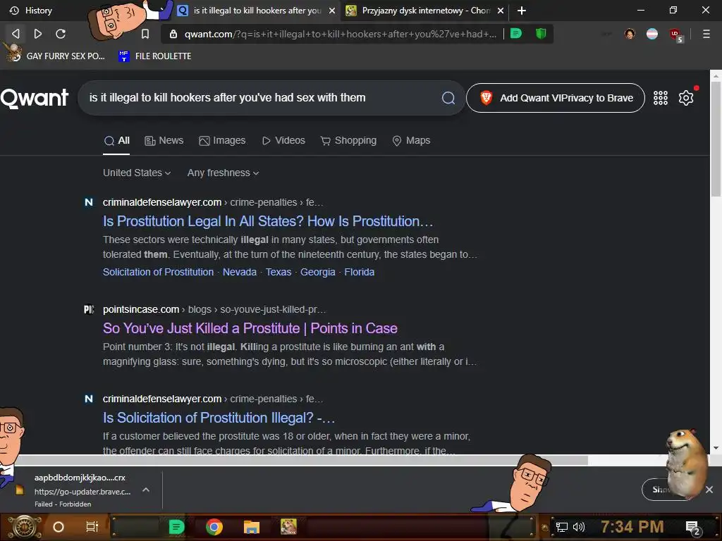Open File Explorer from taskbar
The width and height of the screenshot is (722, 541).
(x=252, y=527)
